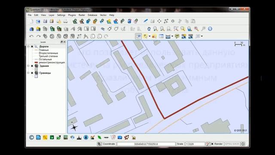Click the Здания grey symbol swatch
The height and width of the screenshot is (155, 275).
pos(36,69)
